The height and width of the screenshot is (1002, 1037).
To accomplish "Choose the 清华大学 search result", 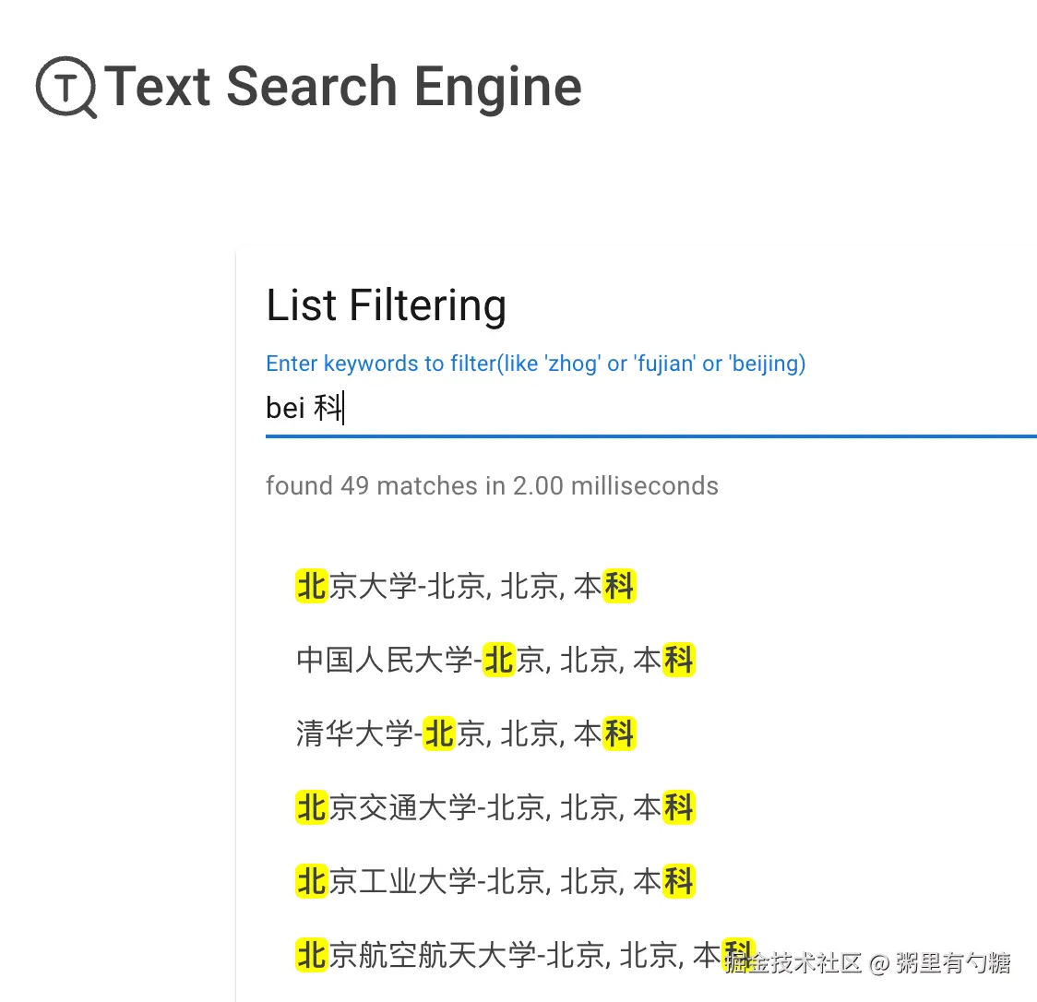I will (x=465, y=734).
